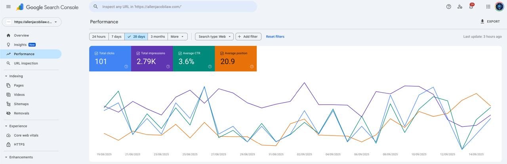
Task: Click the help question mark icon
Action: point(449,7)
